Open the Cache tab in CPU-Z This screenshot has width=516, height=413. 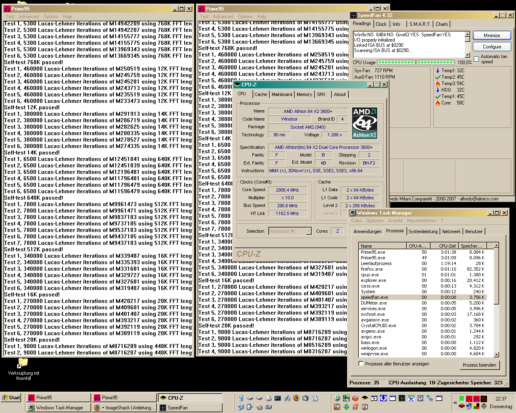tap(260, 94)
